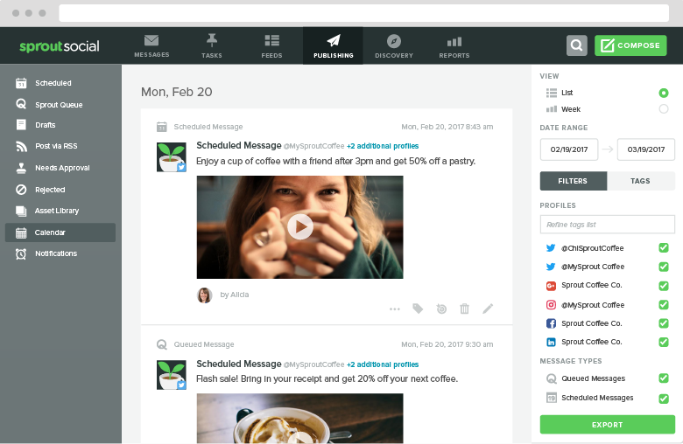Open Sprout Queue in the sidebar

[59, 105]
